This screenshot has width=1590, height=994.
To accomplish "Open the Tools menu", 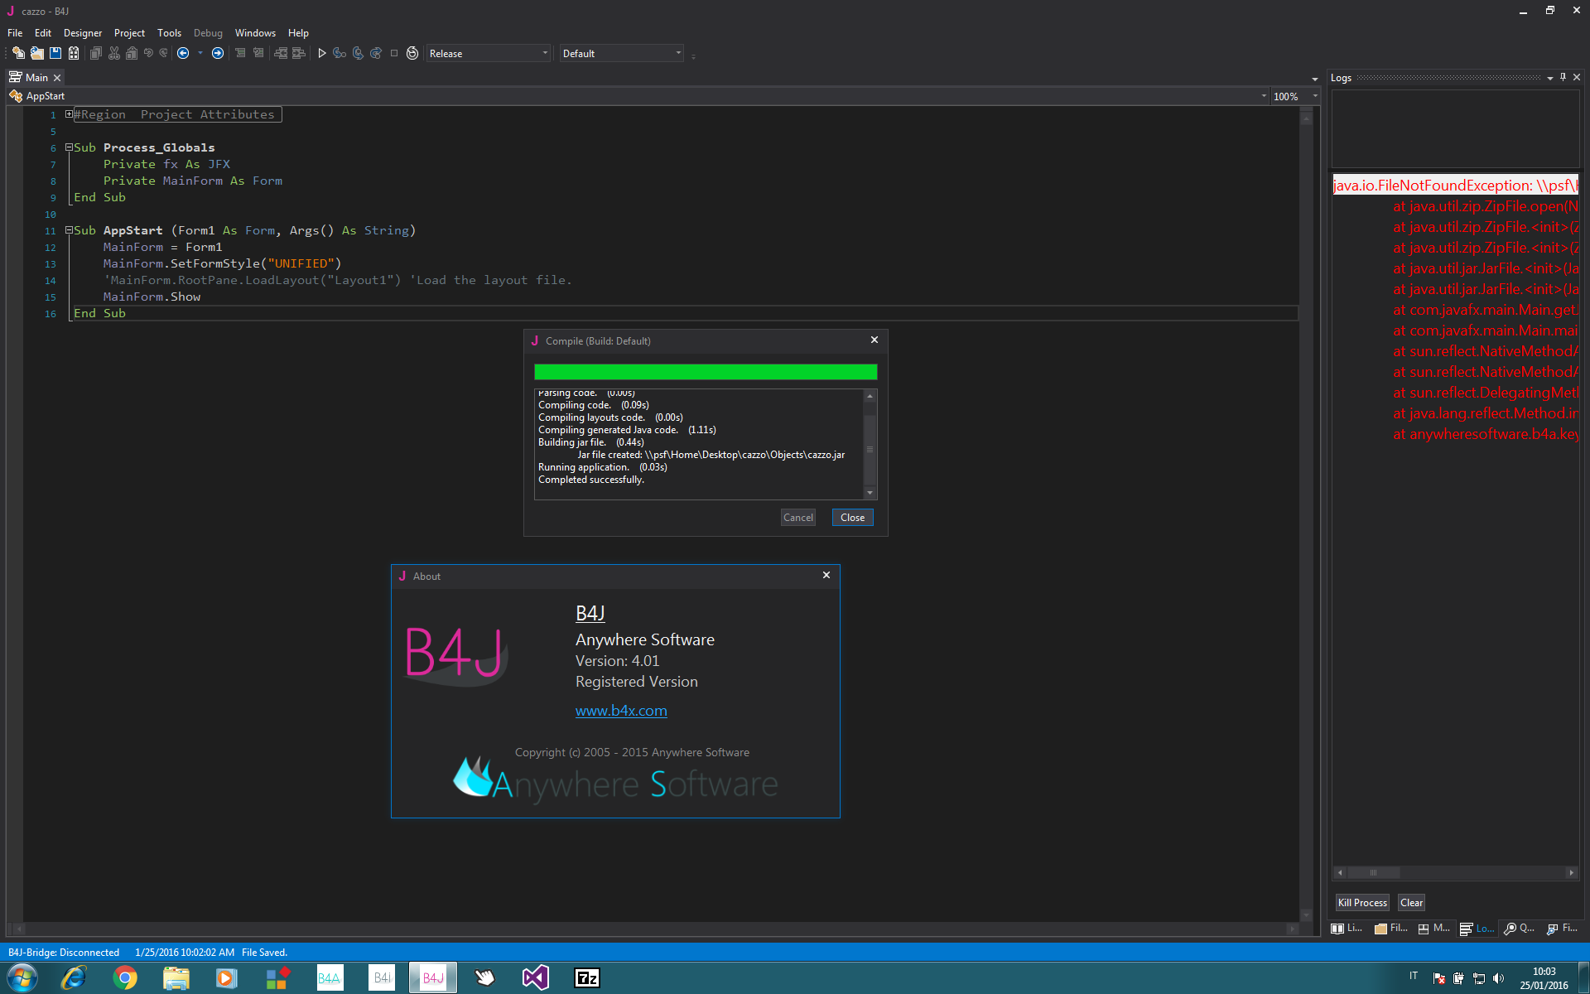I will point(169,32).
